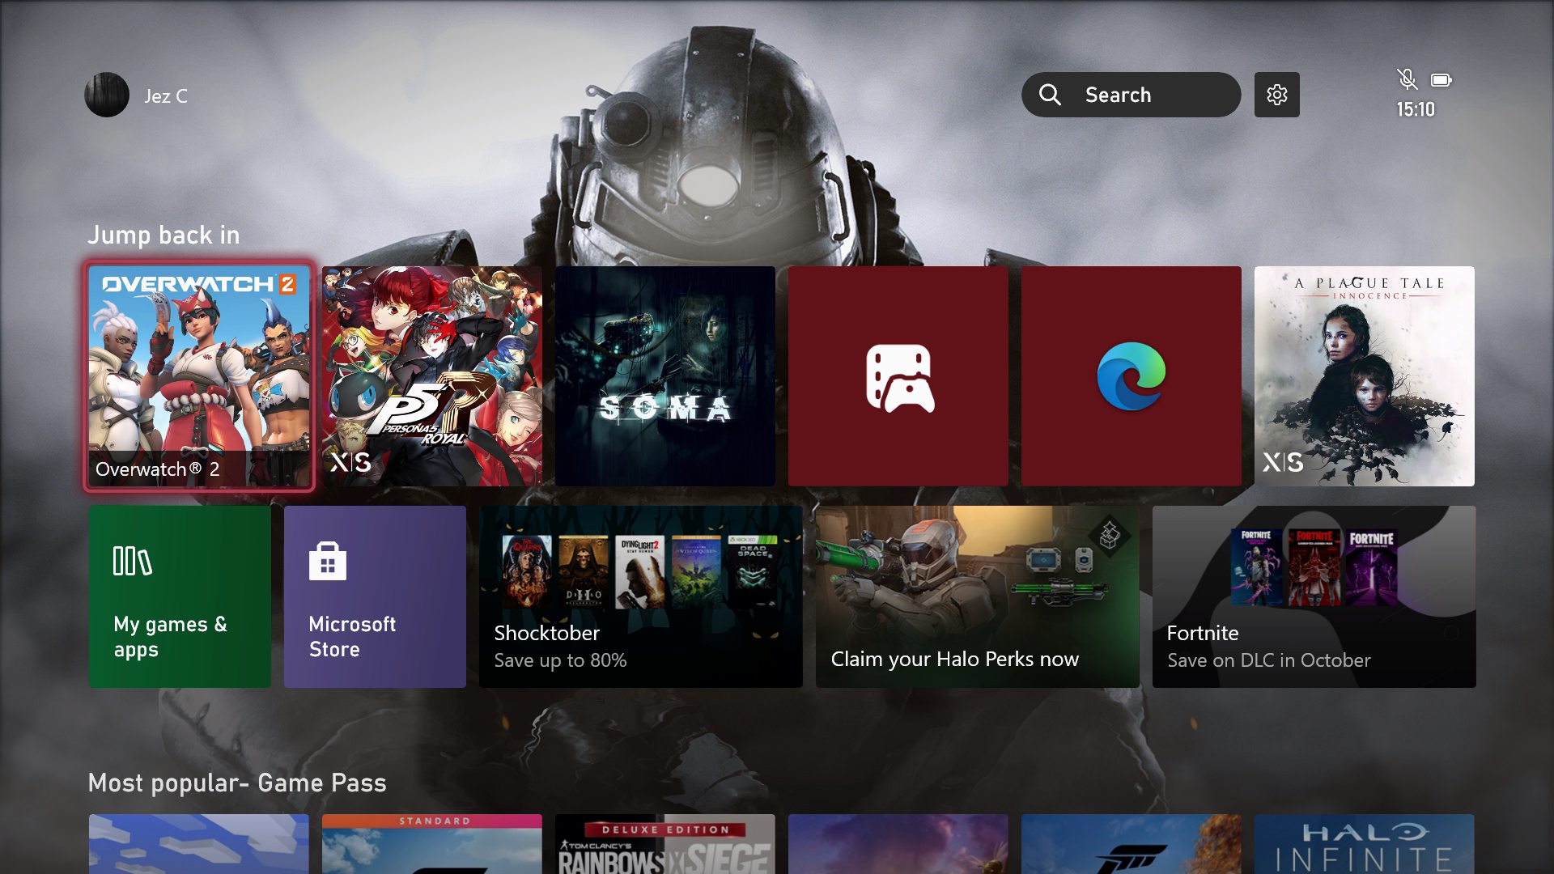Click the My games & apps library icon
Viewport: 1554px width, 874px height.
point(132,561)
